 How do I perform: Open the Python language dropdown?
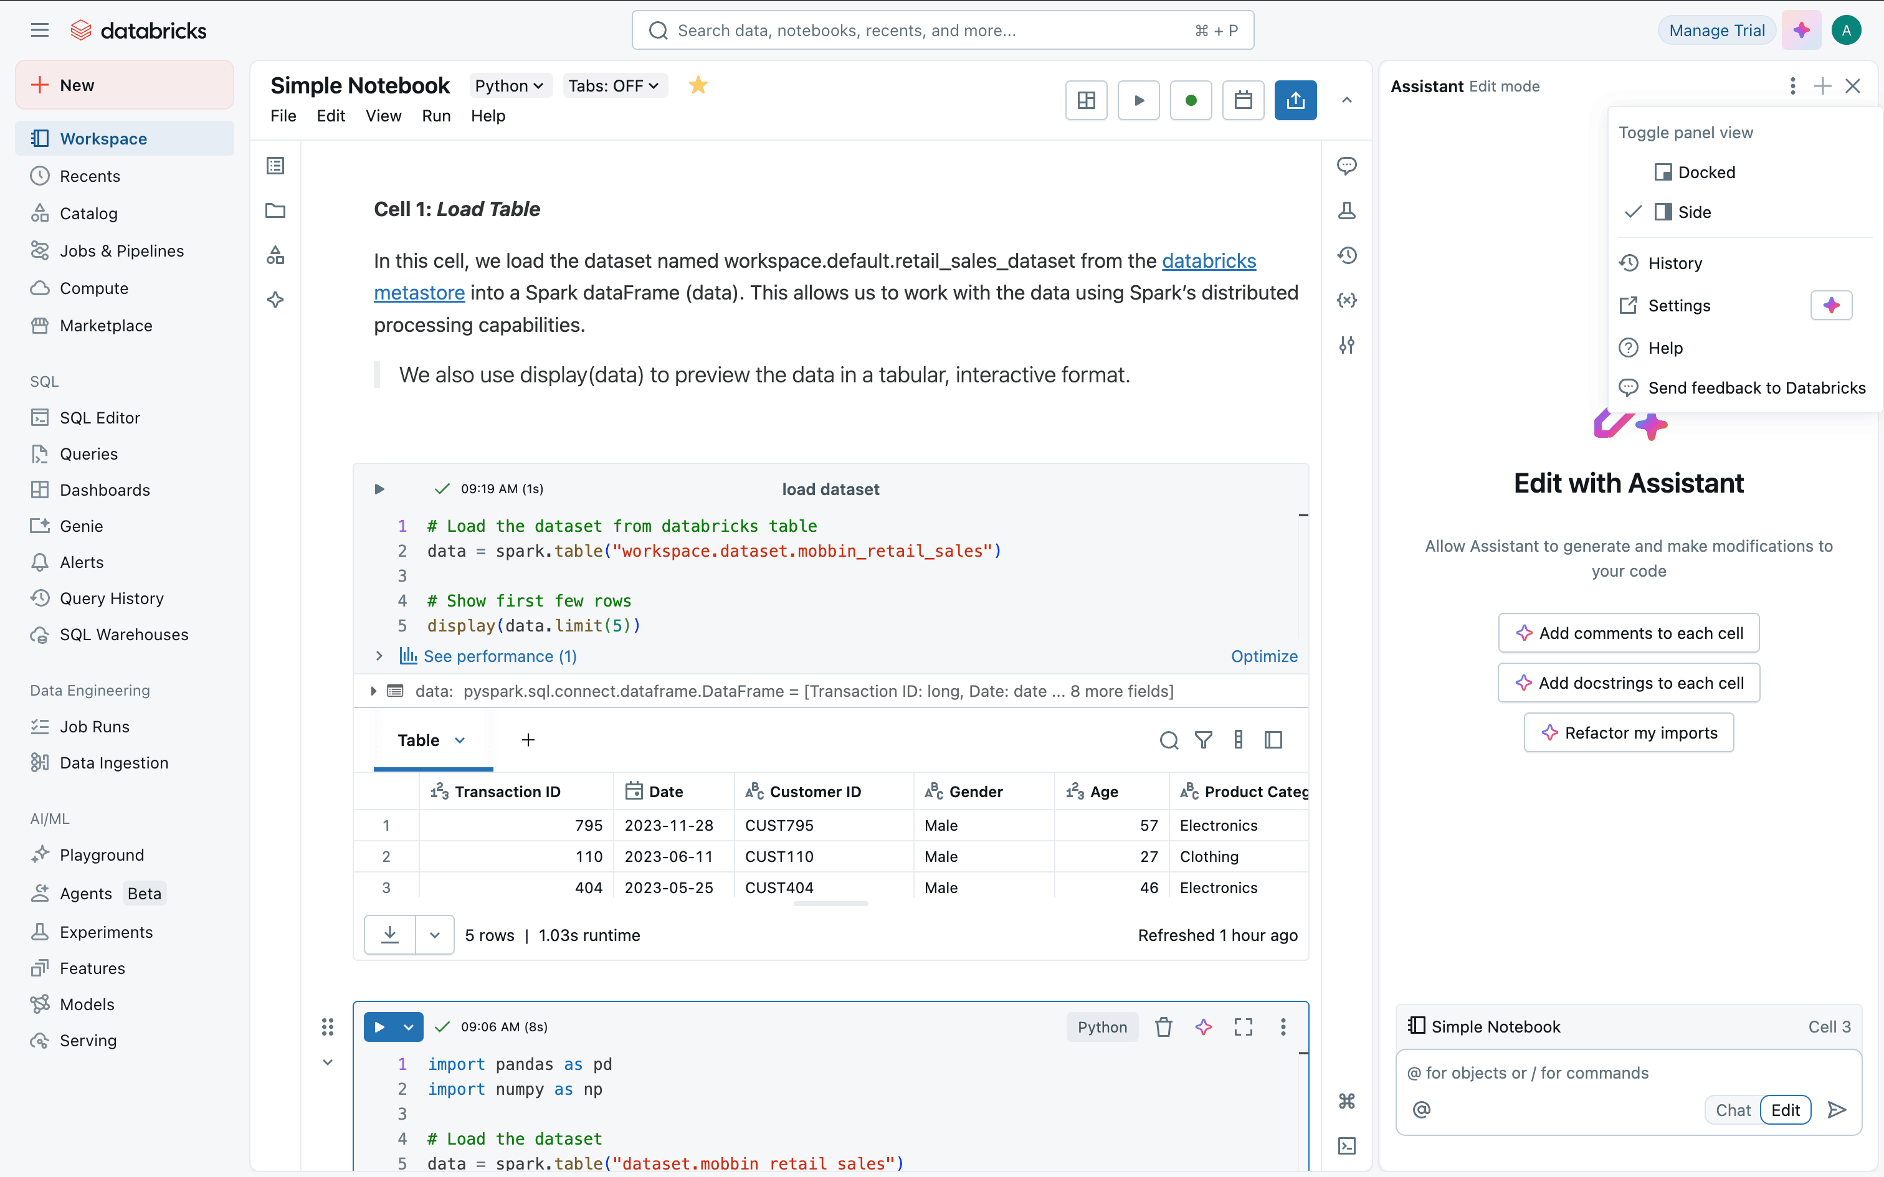coord(509,86)
